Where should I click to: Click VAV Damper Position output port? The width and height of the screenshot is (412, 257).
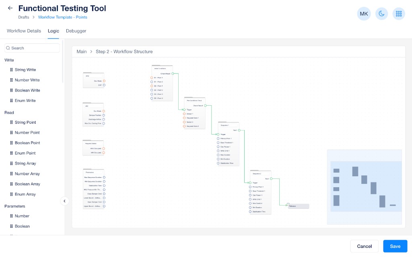pyautogui.click(x=104, y=115)
